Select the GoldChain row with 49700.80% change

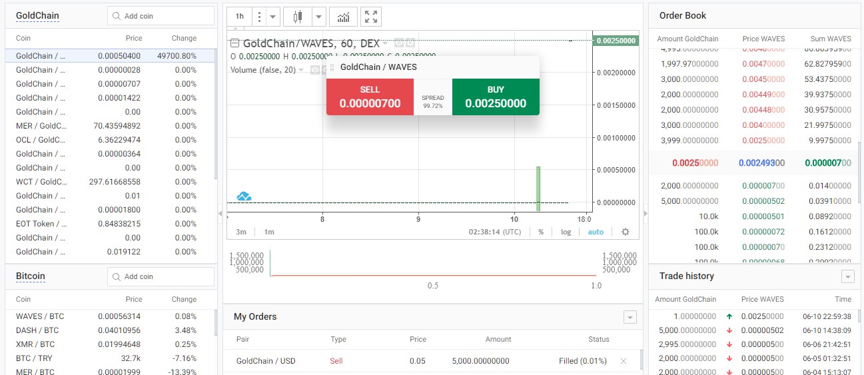pyautogui.click(x=110, y=56)
